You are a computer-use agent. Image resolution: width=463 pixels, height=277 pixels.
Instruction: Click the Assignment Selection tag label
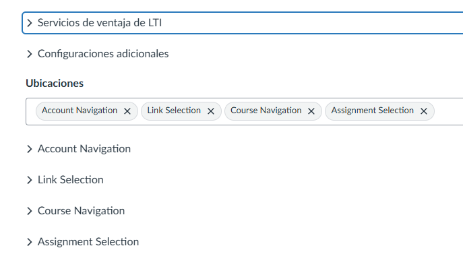coord(373,111)
